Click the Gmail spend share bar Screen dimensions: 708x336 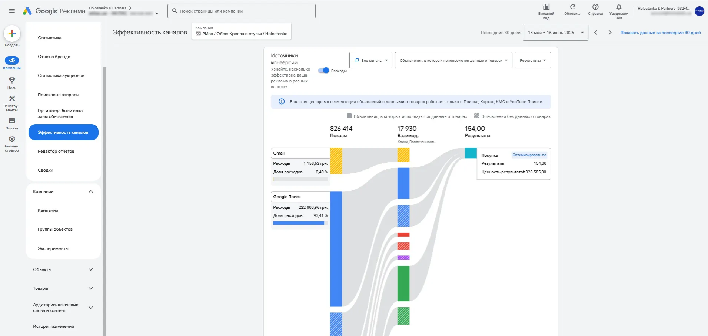pos(300,179)
